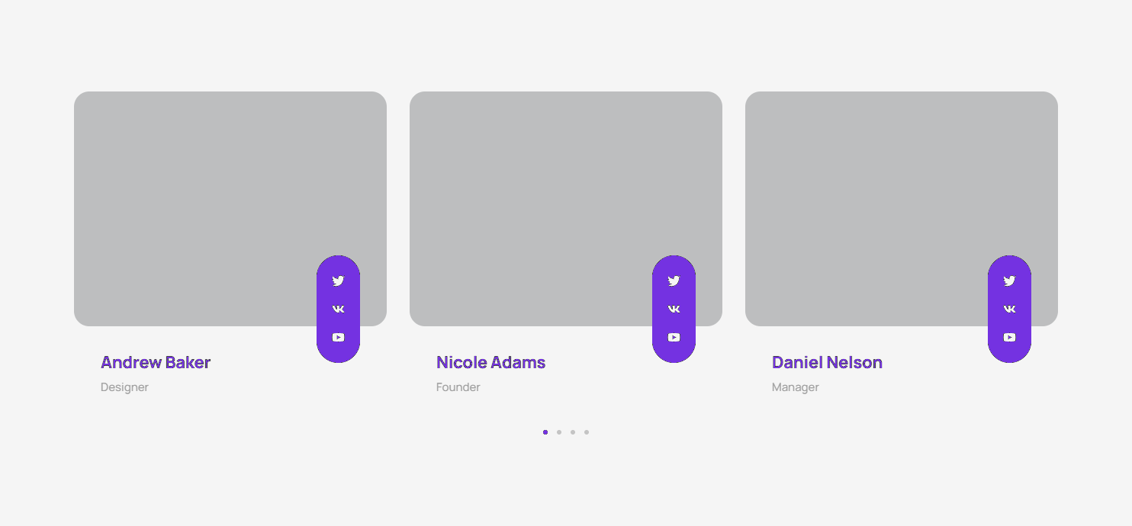Select the fourth carousel pagination dot

[x=587, y=432]
